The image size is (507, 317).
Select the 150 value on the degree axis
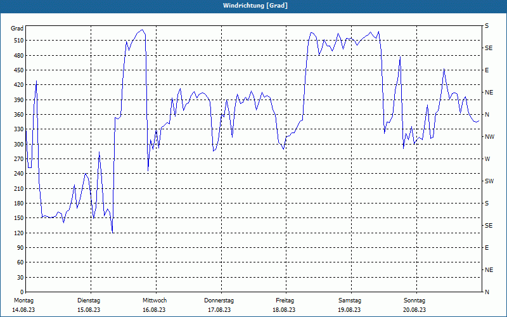(19, 218)
